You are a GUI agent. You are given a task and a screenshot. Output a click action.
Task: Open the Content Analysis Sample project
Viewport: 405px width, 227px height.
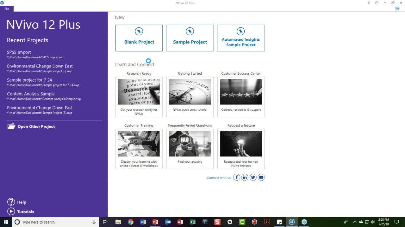coord(44,96)
